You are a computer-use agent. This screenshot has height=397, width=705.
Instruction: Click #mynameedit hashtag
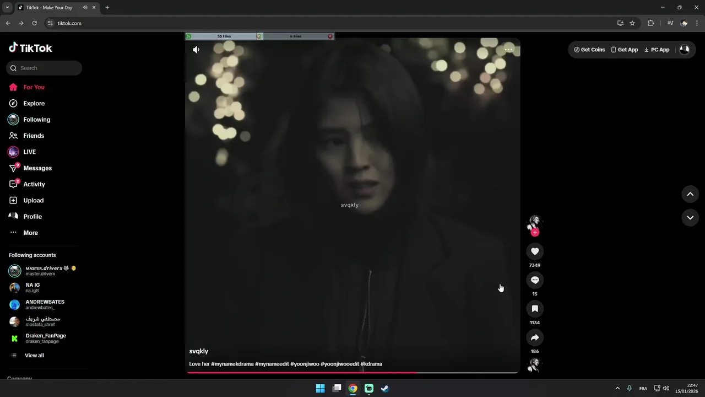click(x=272, y=364)
